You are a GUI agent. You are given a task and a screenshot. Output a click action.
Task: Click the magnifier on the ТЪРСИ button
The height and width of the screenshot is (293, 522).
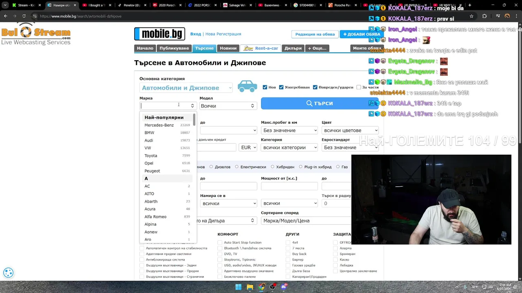click(x=309, y=103)
